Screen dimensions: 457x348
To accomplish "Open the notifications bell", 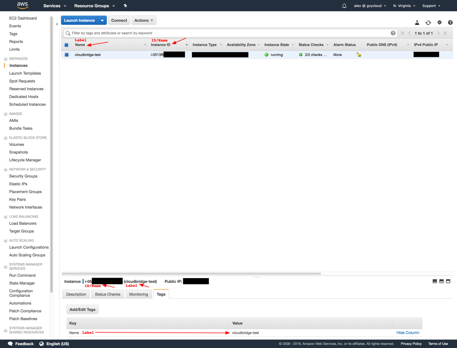I will coord(344,6).
